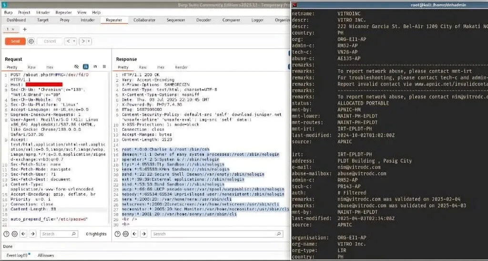
Task: Go to previous match in request search
Action: [x=23, y=234]
